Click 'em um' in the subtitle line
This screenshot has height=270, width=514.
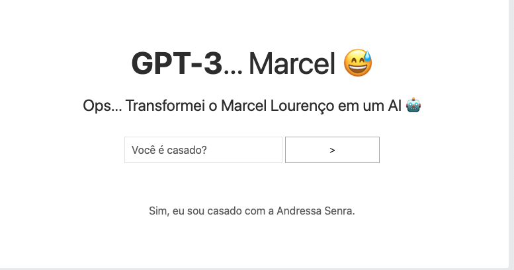pos(361,106)
